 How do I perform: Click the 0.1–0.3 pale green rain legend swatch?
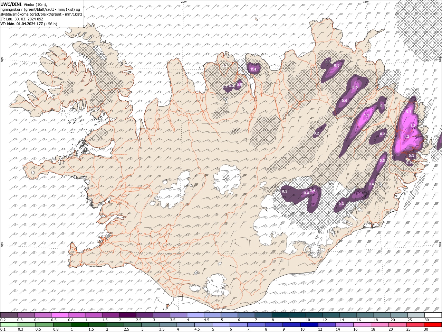coord(9,325)
